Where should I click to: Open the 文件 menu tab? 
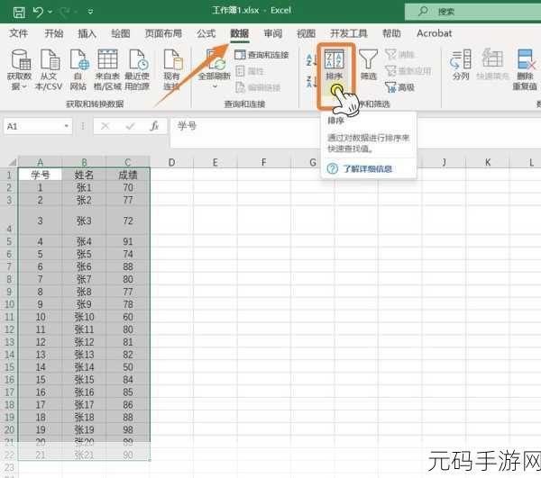coord(18,33)
